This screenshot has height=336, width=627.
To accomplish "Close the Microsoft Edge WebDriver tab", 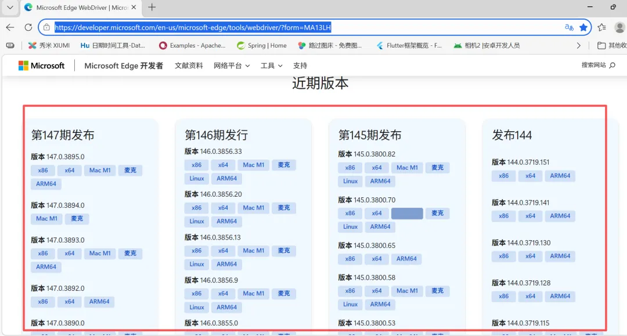I will (x=134, y=7).
